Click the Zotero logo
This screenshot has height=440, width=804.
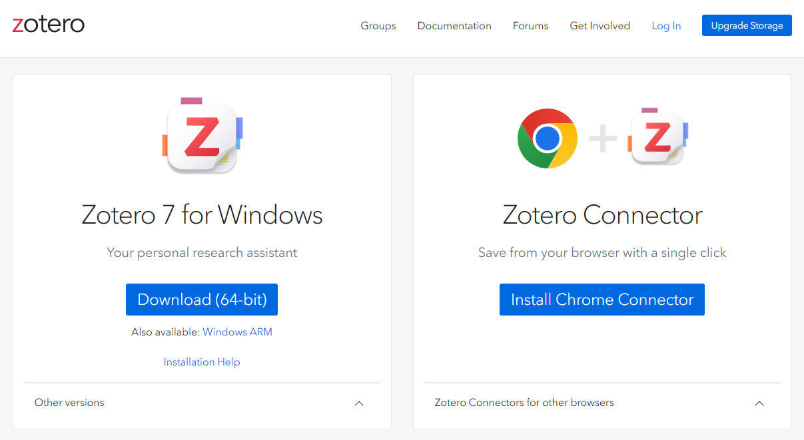pos(48,24)
